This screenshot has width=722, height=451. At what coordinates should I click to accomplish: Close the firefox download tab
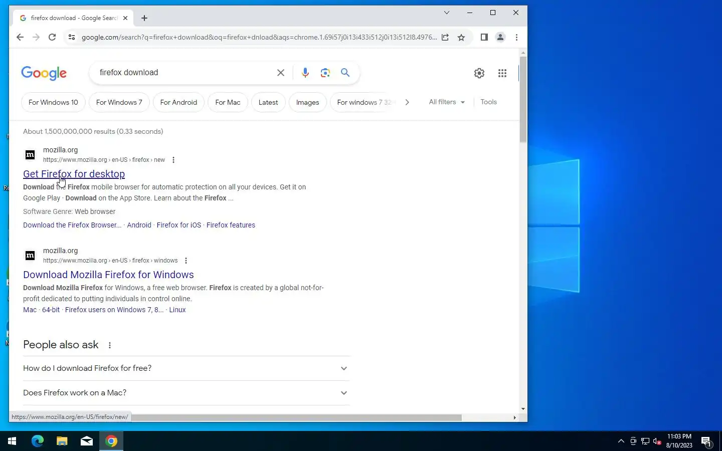point(125,18)
